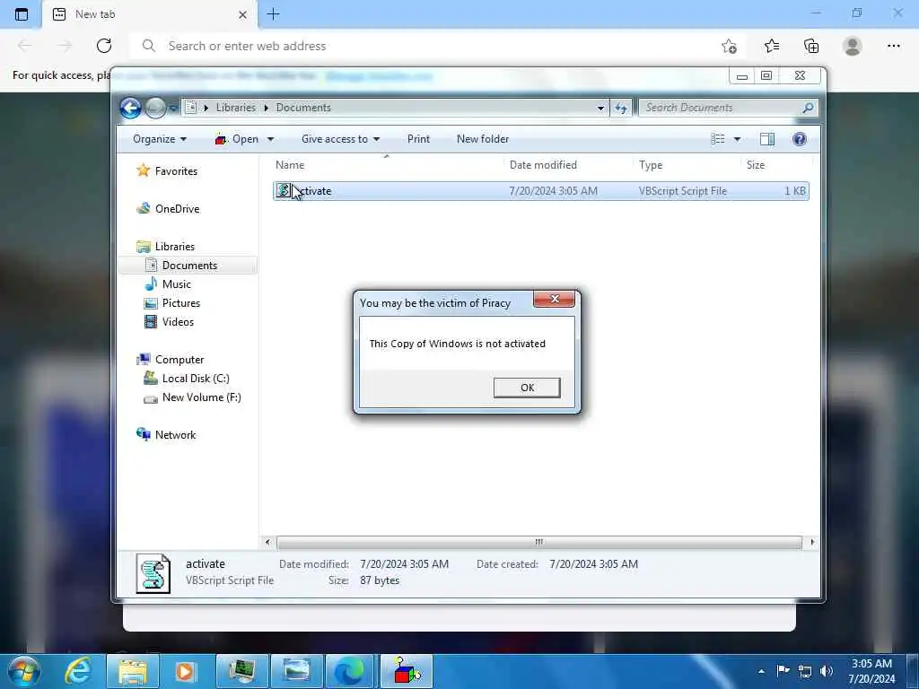The height and width of the screenshot is (689, 919).
Task: Click Documents in the address breadcrumb
Action: coord(303,108)
